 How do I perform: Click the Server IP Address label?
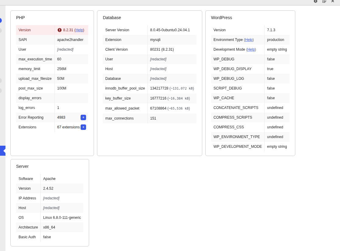pyautogui.click(x=27, y=198)
